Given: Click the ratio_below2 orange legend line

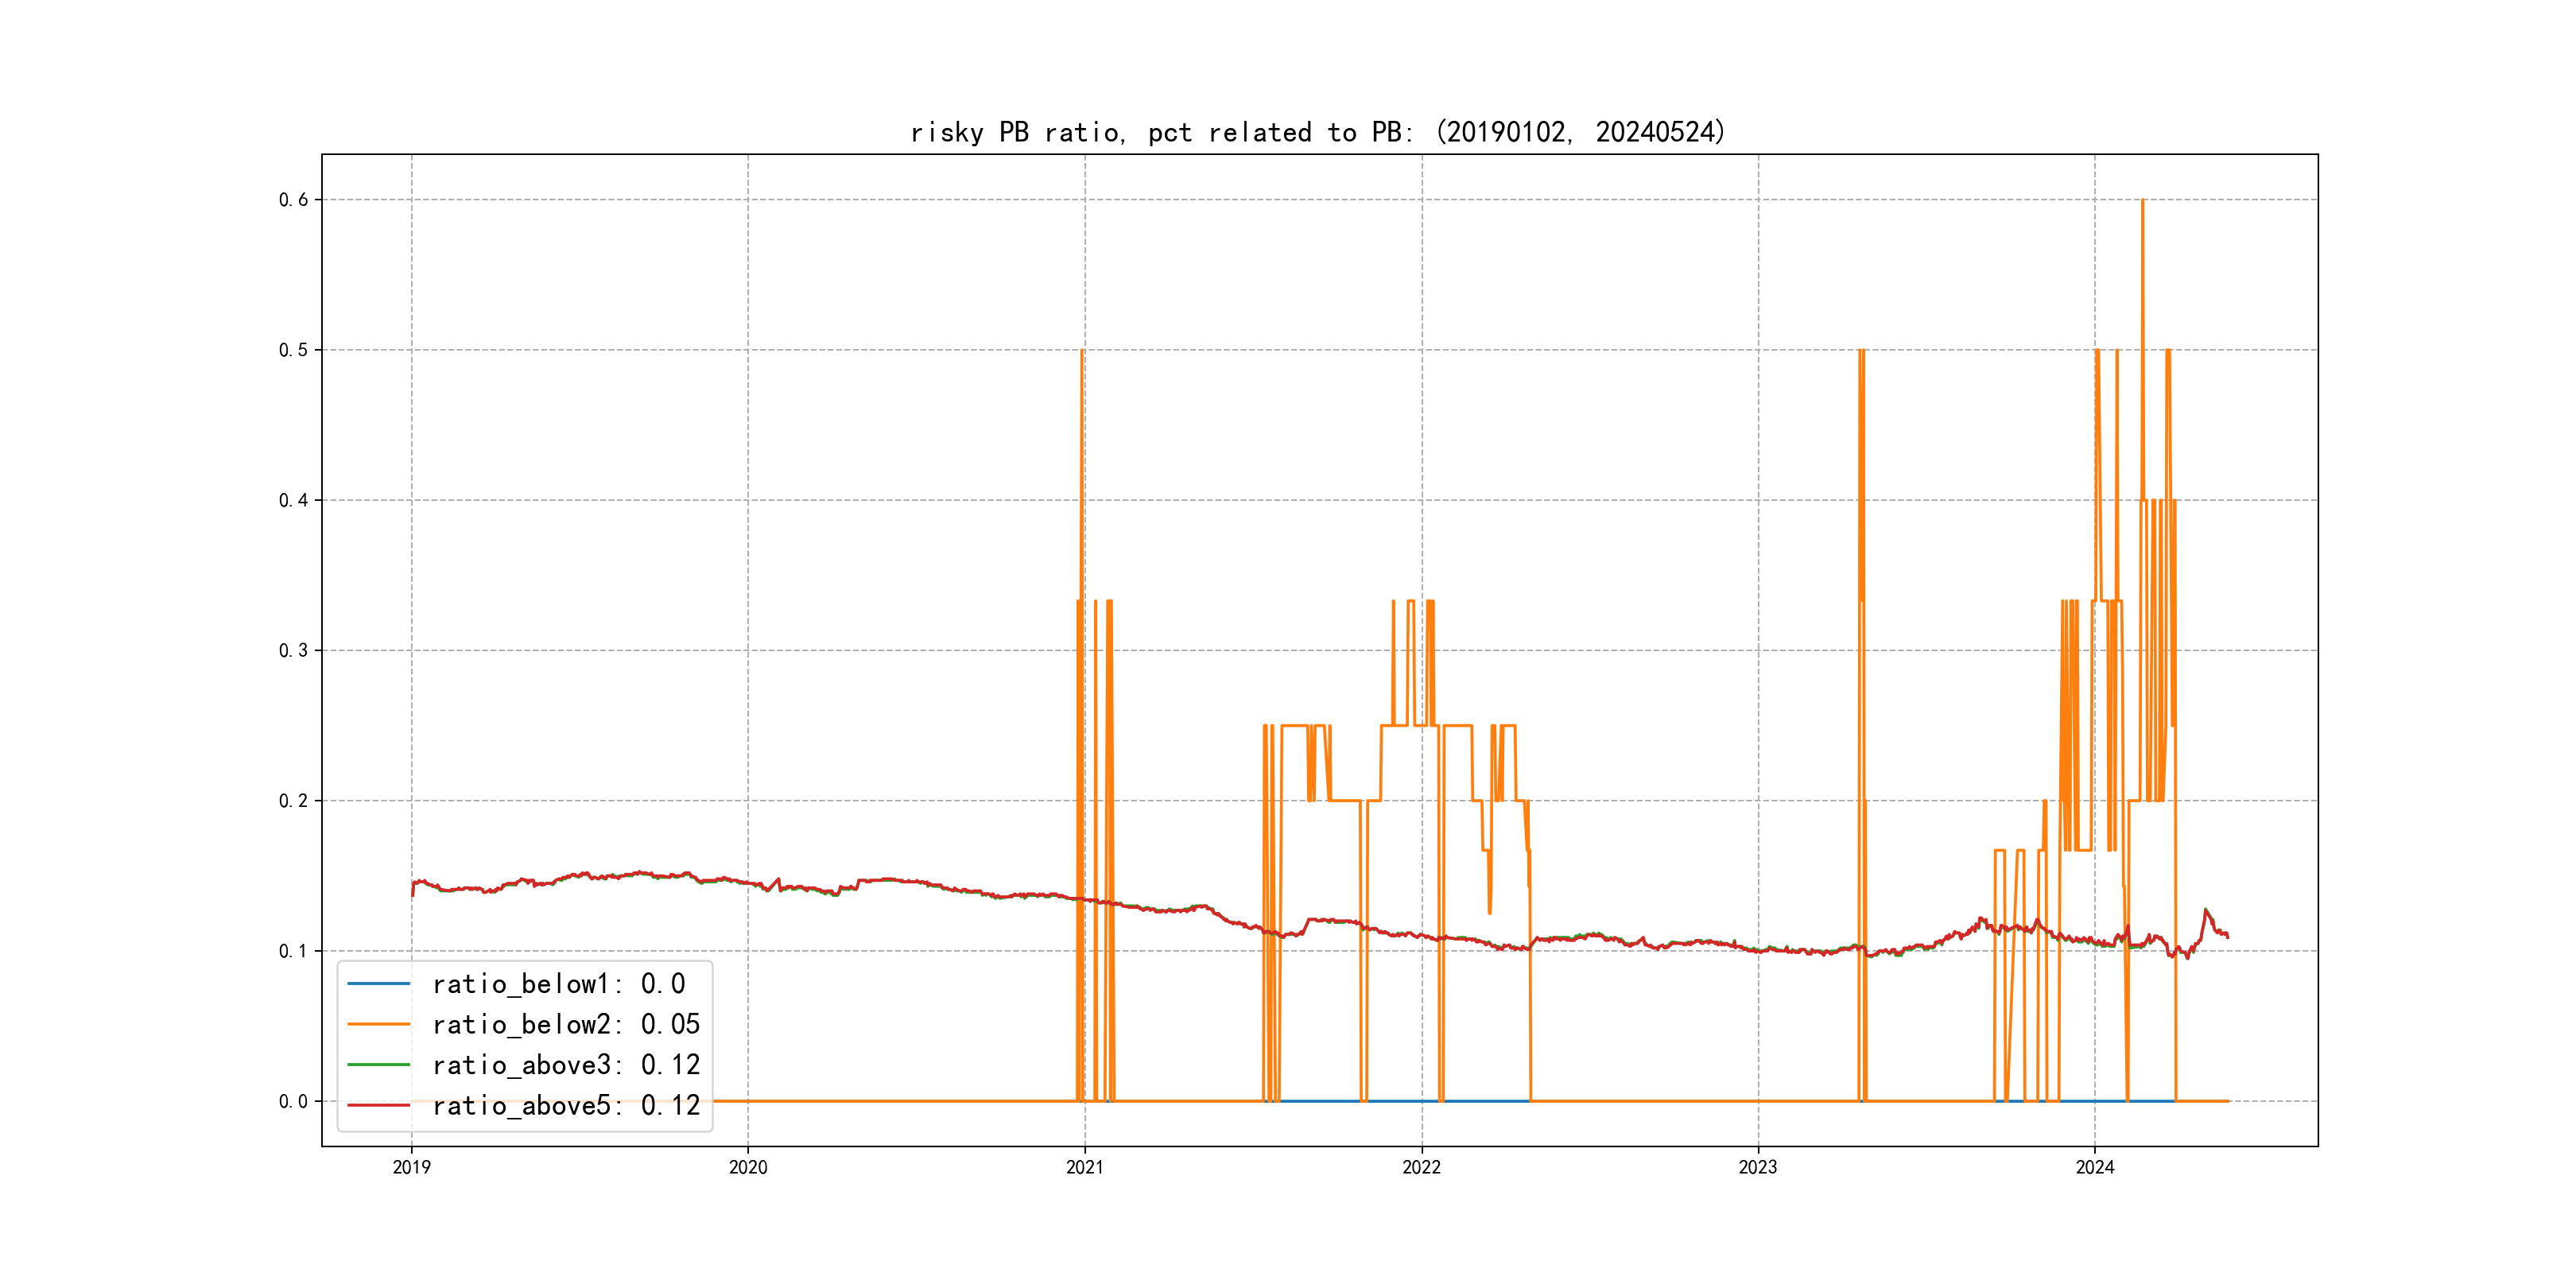Looking at the screenshot, I should coord(378,1024).
